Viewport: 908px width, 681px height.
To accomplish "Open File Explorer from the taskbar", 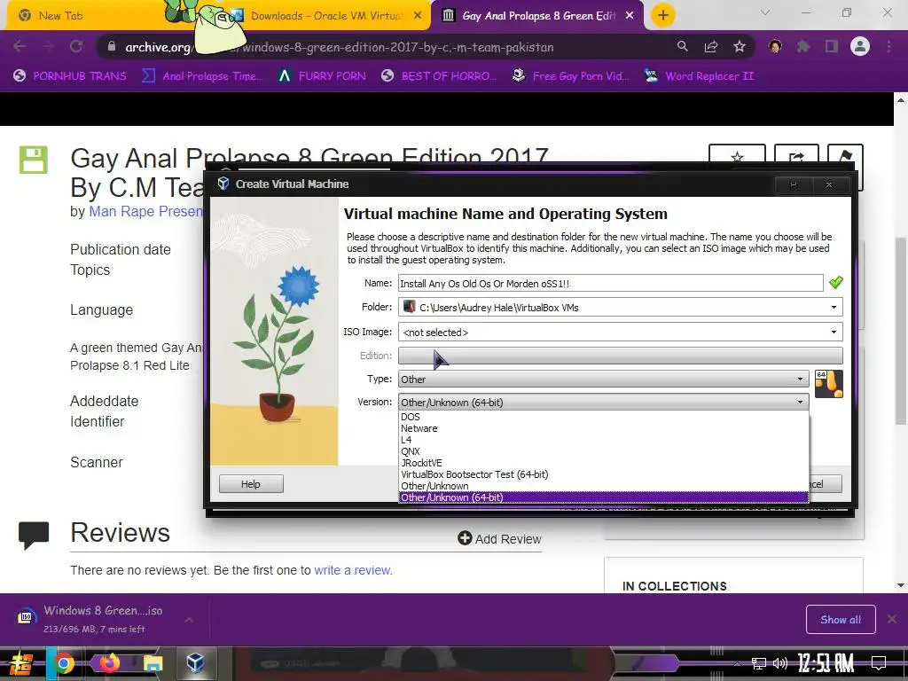I will [153, 663].
